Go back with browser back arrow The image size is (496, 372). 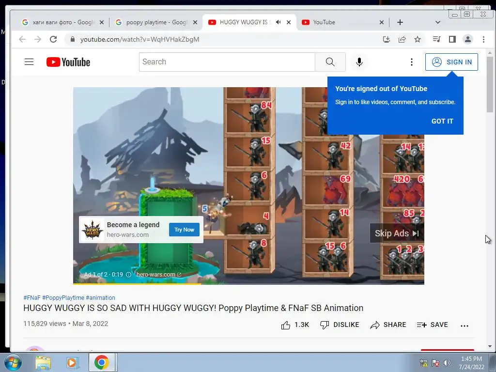[x=22, y=39]
